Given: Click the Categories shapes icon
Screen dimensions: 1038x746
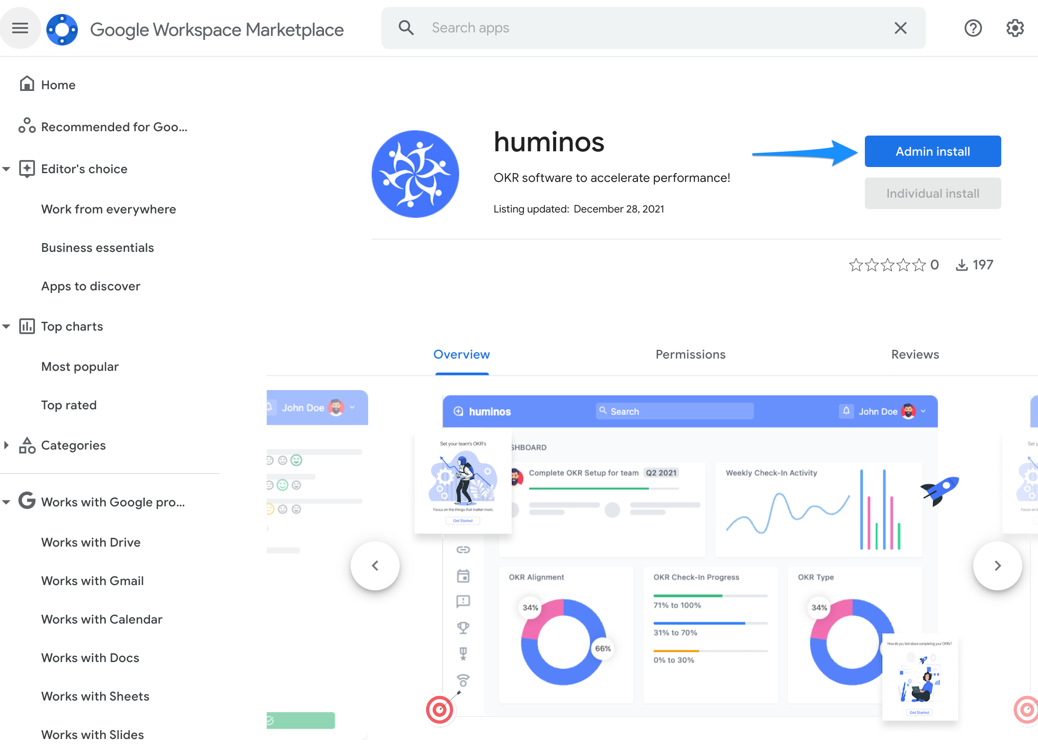Looking at the screenshot, I should click(x=27, y=445).
